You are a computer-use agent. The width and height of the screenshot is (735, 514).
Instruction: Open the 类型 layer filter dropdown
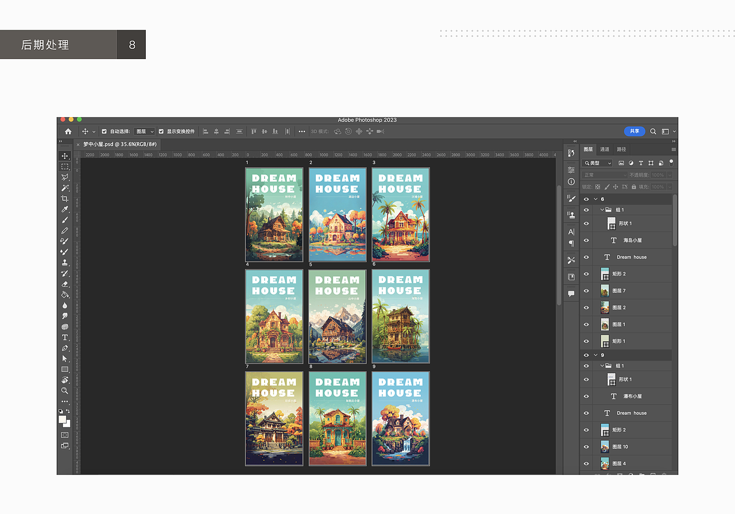click(598, 163)
